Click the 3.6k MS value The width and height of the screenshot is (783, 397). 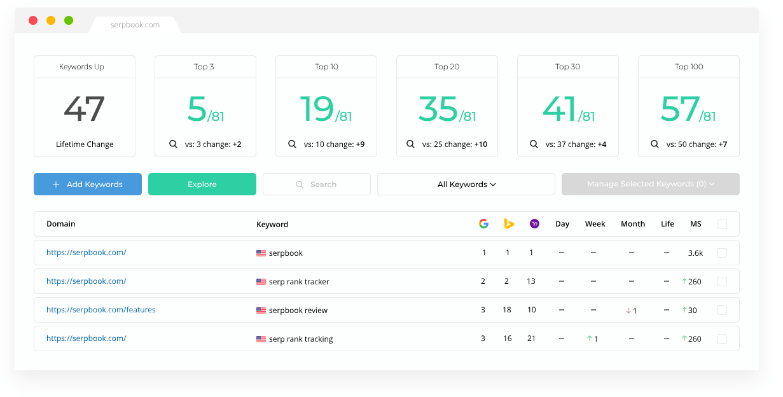[695, 253]
